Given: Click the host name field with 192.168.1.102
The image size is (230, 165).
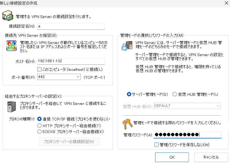Looking at the screenshot, I should click(71, 61).
